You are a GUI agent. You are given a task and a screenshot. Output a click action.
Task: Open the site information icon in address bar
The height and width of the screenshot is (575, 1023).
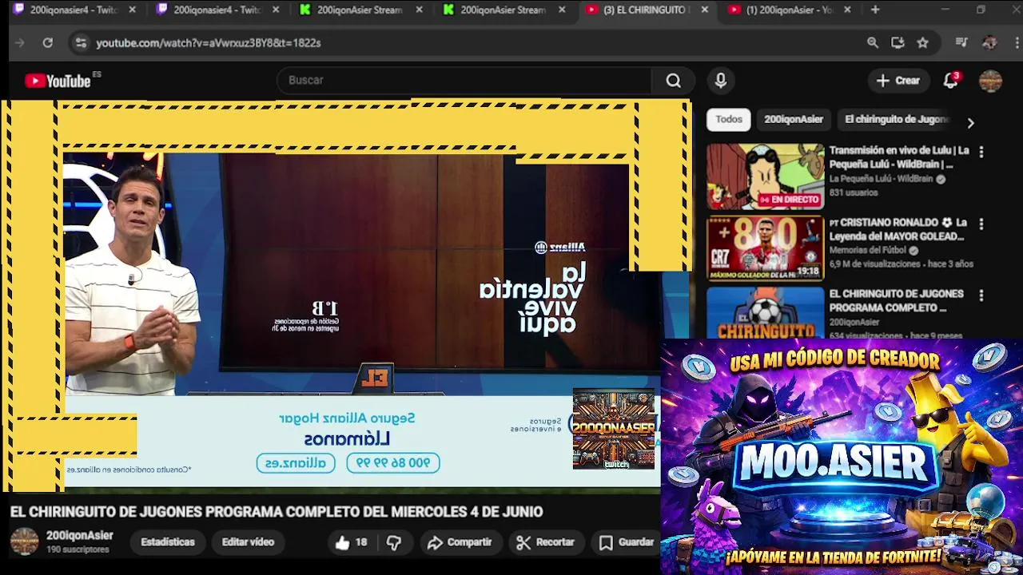[81, 42]
